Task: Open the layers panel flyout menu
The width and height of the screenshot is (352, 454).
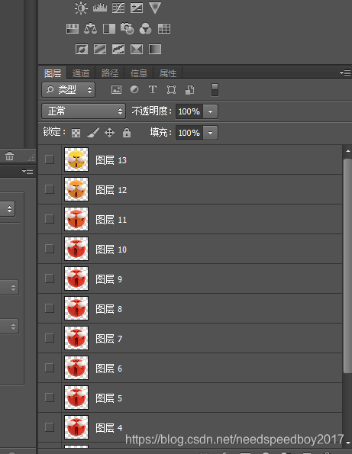Action: 345,72
